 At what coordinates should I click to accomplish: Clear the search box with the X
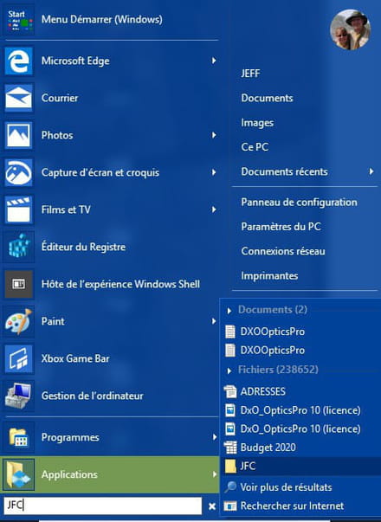tap(212, 506)
